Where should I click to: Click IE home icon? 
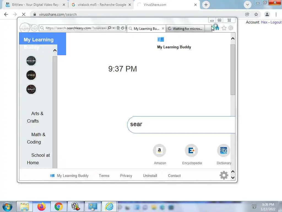coord(217,28)
